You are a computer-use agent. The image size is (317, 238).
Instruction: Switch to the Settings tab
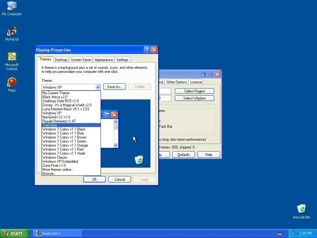tap(122, 60)
